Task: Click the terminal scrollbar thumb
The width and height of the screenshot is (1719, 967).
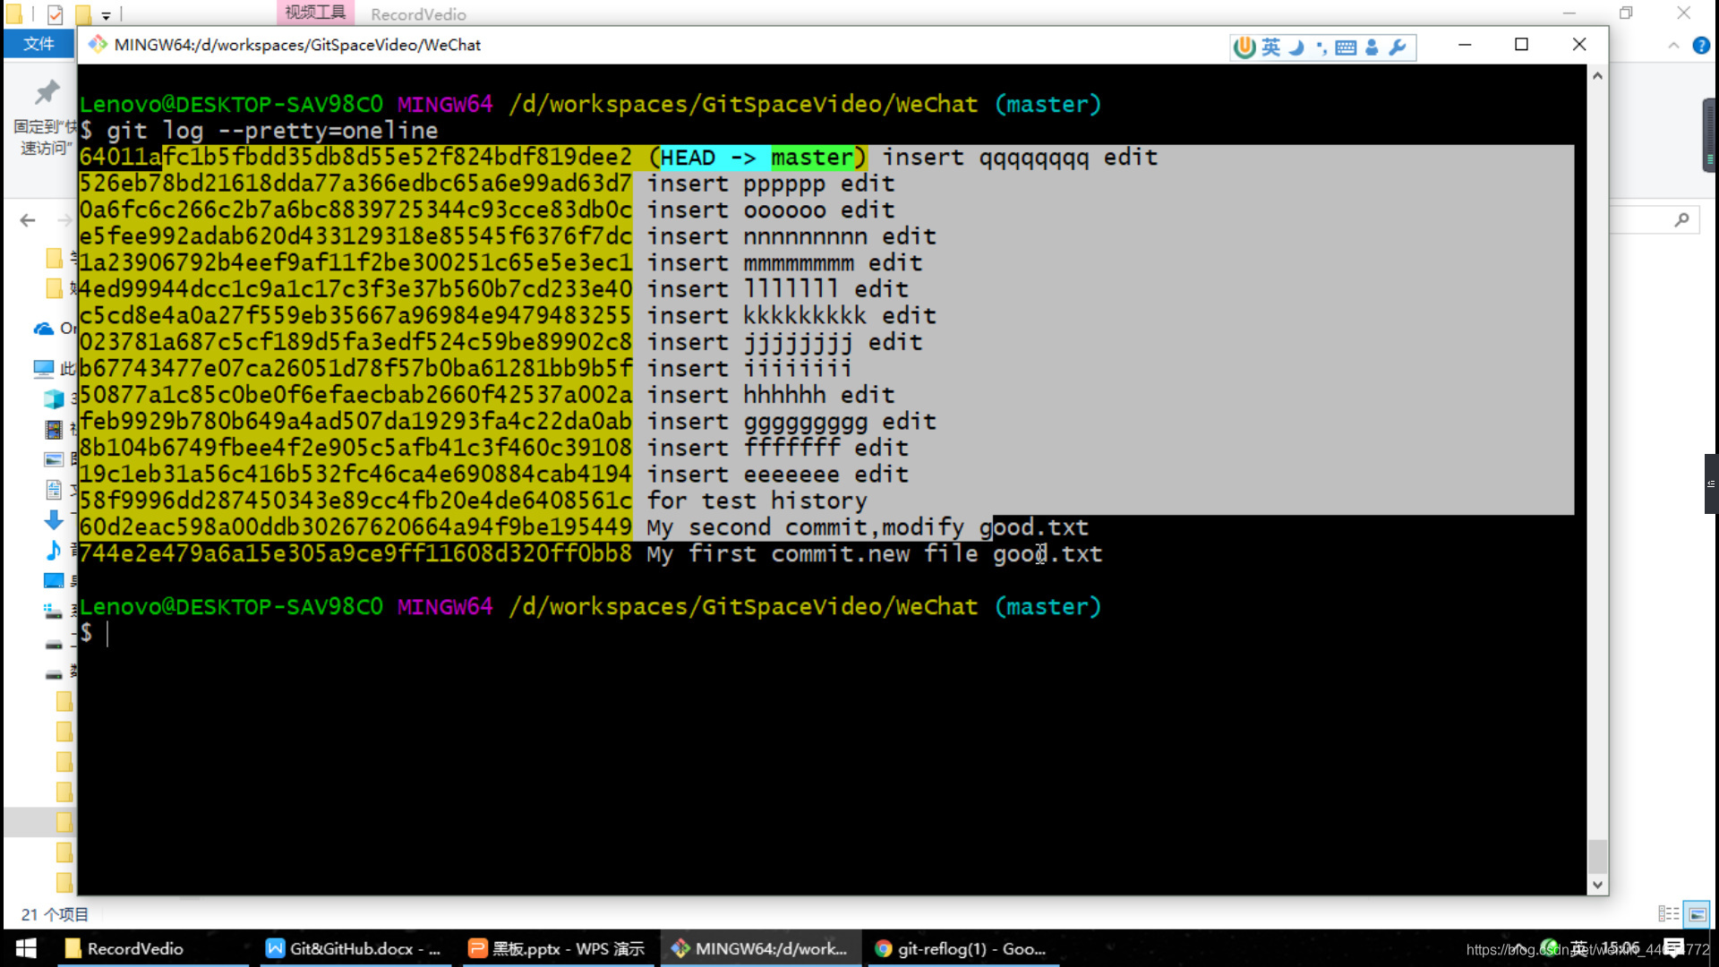Action: click(1597, 856)
